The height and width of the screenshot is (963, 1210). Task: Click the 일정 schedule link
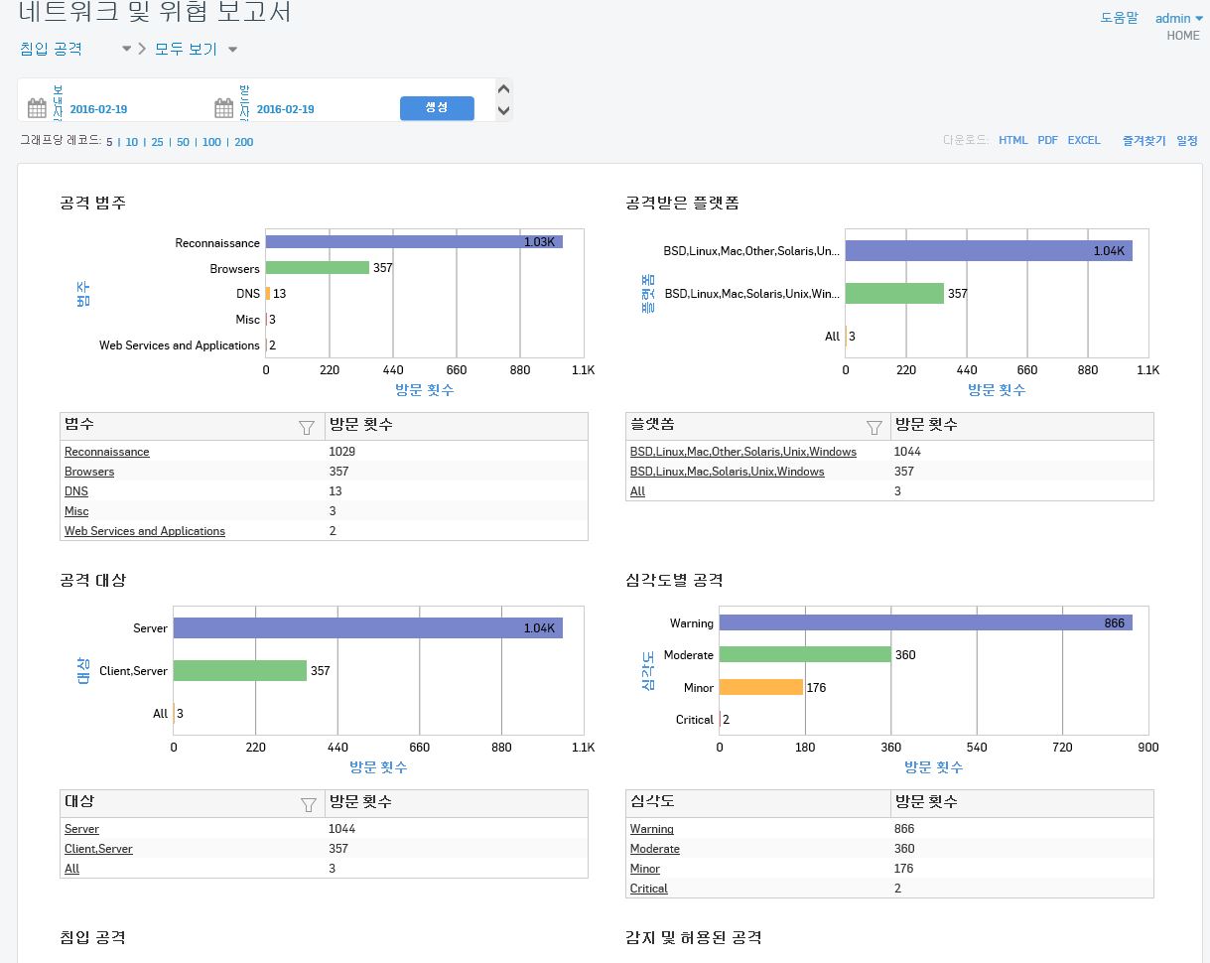1187,141
